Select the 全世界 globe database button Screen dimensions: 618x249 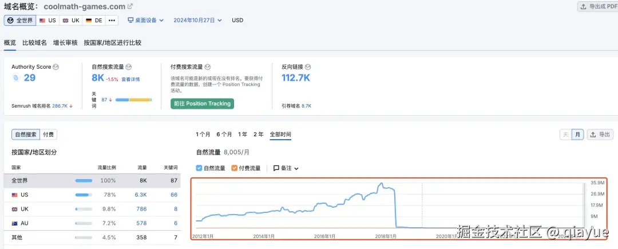click(20, 21)
